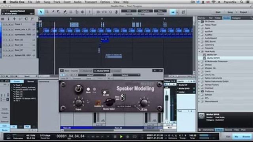This screenshot has height=142, width=253.
Task: Switch to the third plugin tab in the plugin window
Action: pyautogui.click(x=116, y=71)
